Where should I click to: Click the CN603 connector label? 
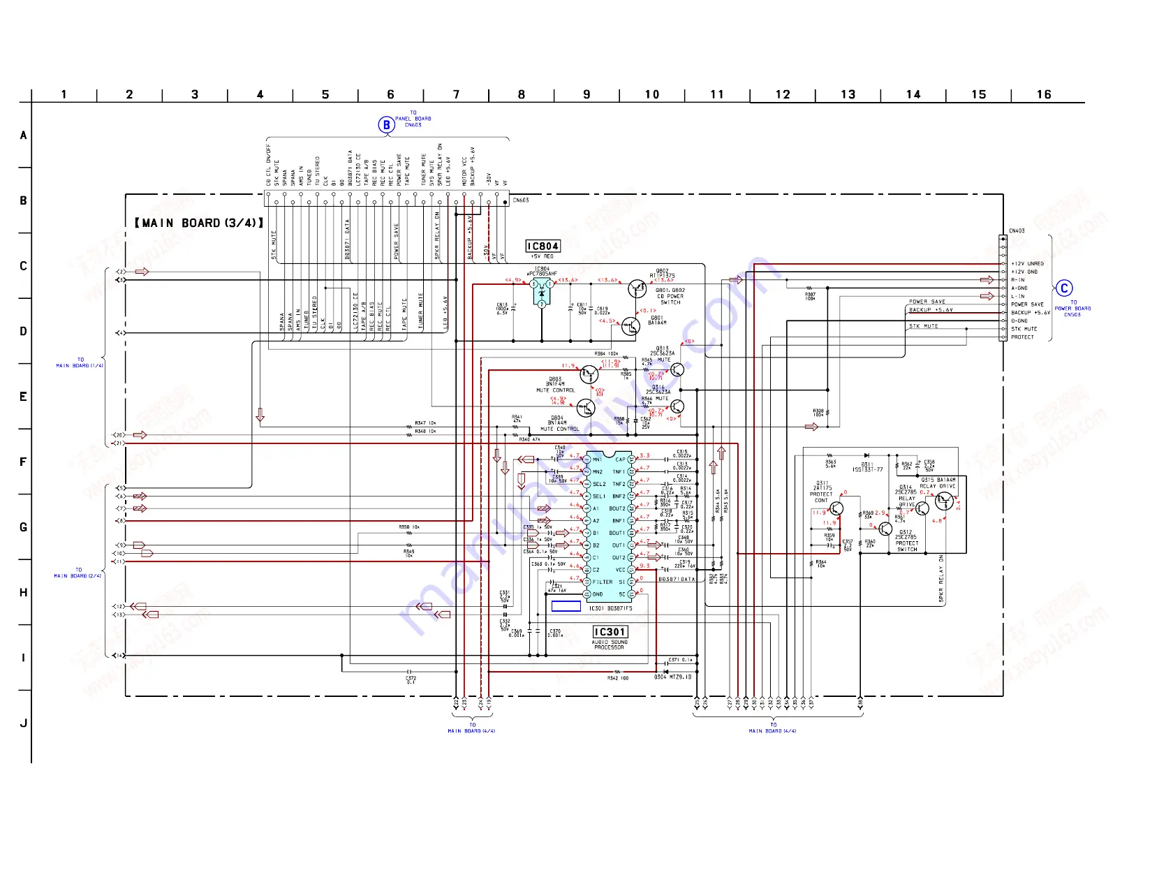tap(521, 200)
